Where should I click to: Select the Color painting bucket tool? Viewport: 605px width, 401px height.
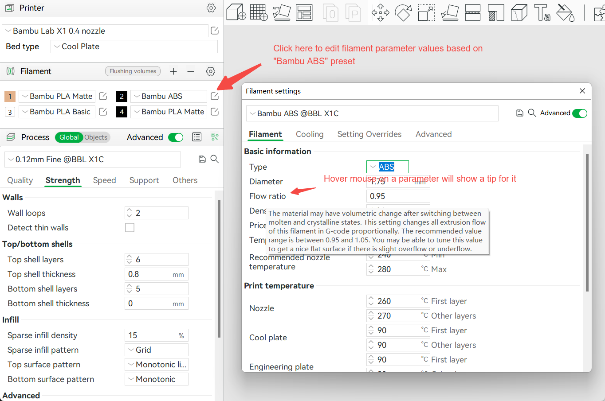point(566,12)
